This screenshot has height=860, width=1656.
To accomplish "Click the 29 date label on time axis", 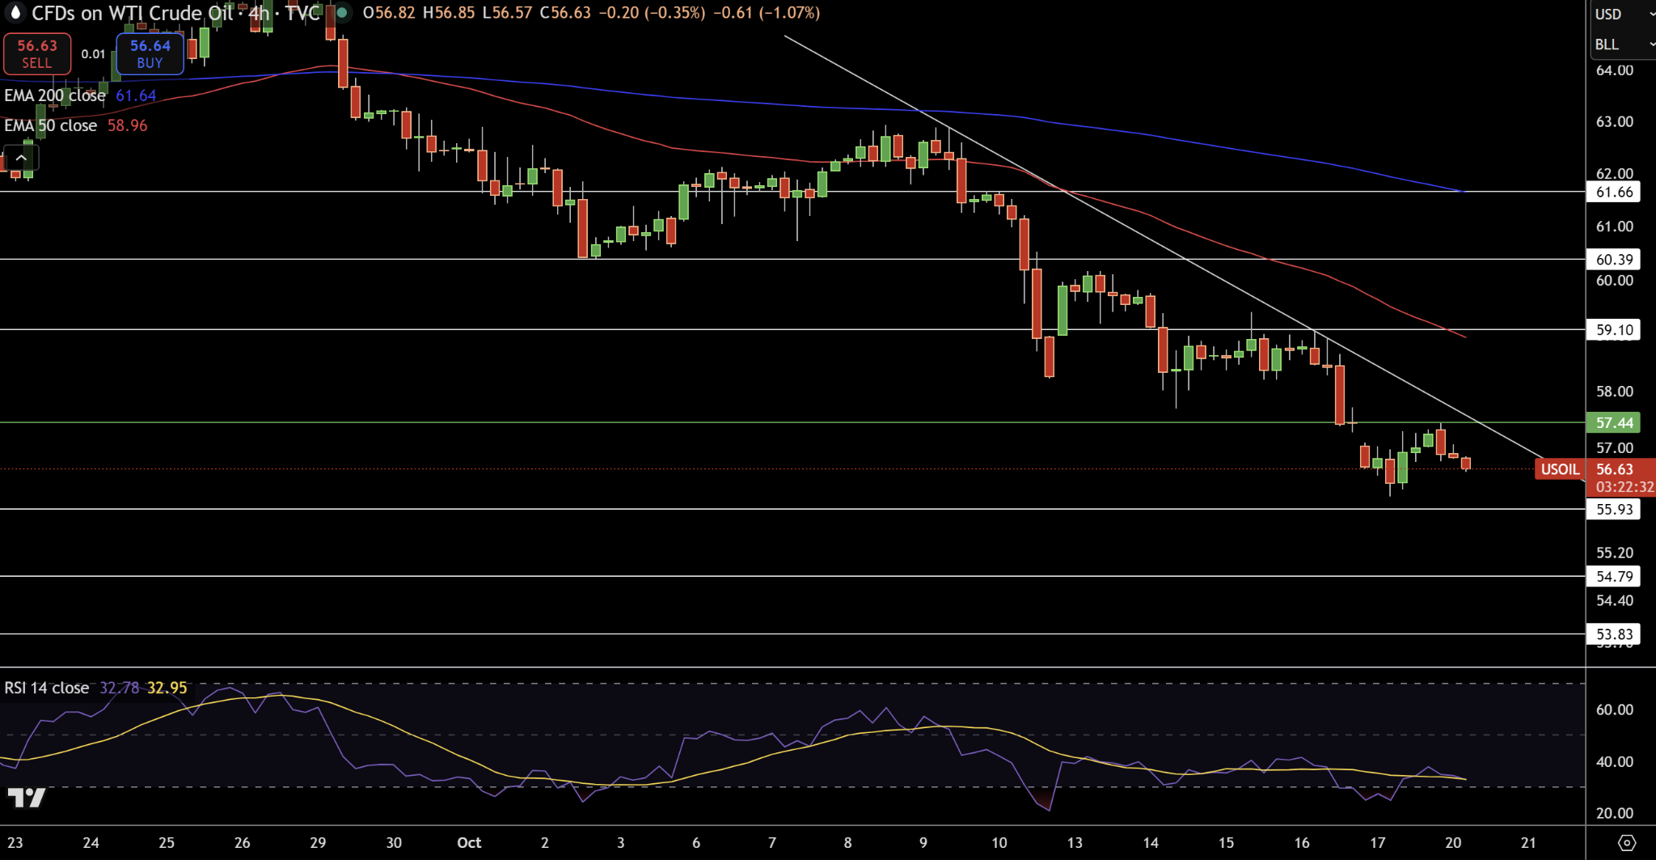I will tap(318, 843).
